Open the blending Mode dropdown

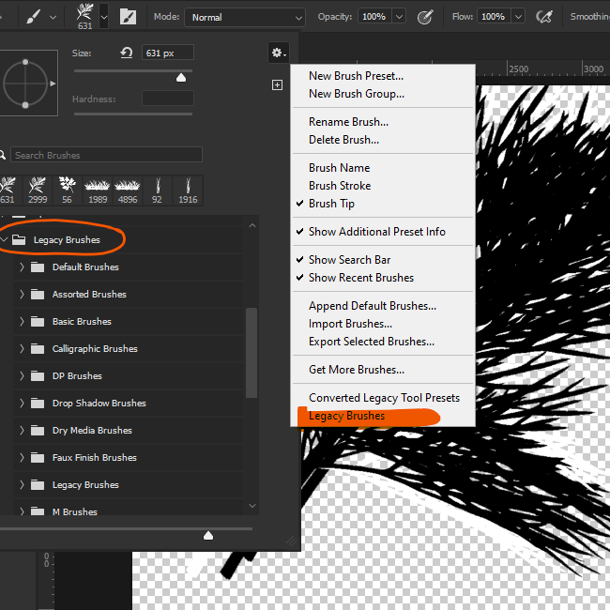[245, 18]
